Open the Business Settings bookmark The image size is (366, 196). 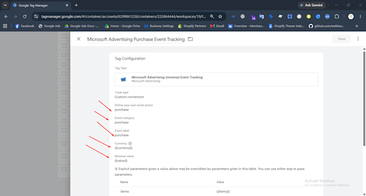point(159,26)
